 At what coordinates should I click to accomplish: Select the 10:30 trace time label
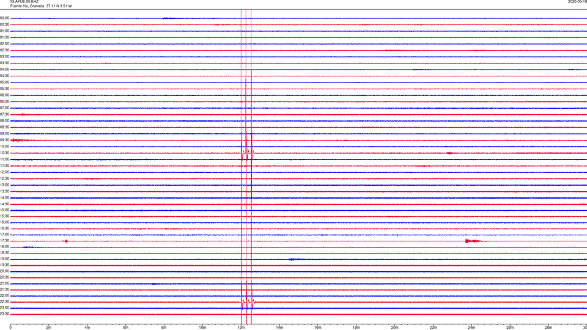(x=5, y=153)
